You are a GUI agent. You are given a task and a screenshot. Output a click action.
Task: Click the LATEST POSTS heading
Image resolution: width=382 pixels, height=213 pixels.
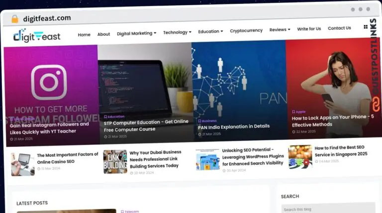pos(32,203)
